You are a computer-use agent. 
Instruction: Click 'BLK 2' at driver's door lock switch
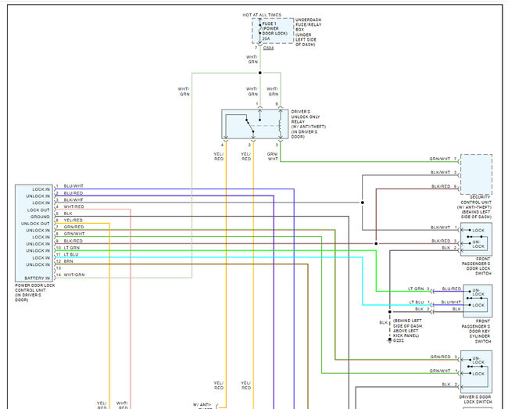click(449, 385)
